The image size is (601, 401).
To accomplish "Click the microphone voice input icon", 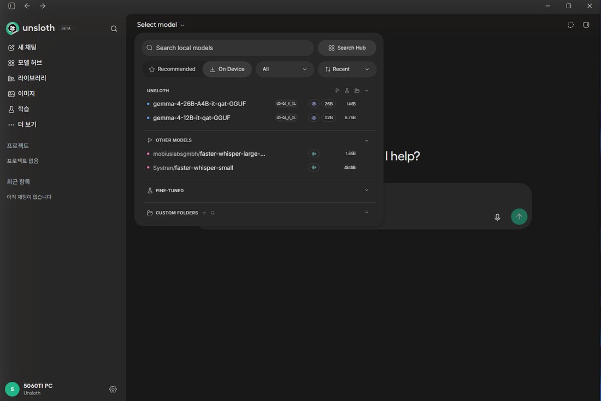I will 497,217.
